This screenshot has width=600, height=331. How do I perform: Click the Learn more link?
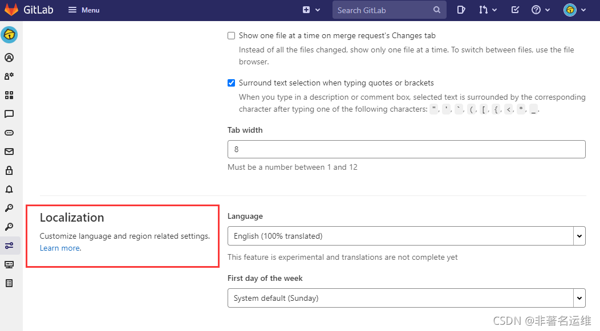coord(60,248)
